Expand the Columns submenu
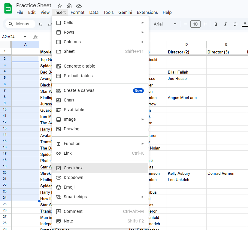 click(x=100, y=42)
